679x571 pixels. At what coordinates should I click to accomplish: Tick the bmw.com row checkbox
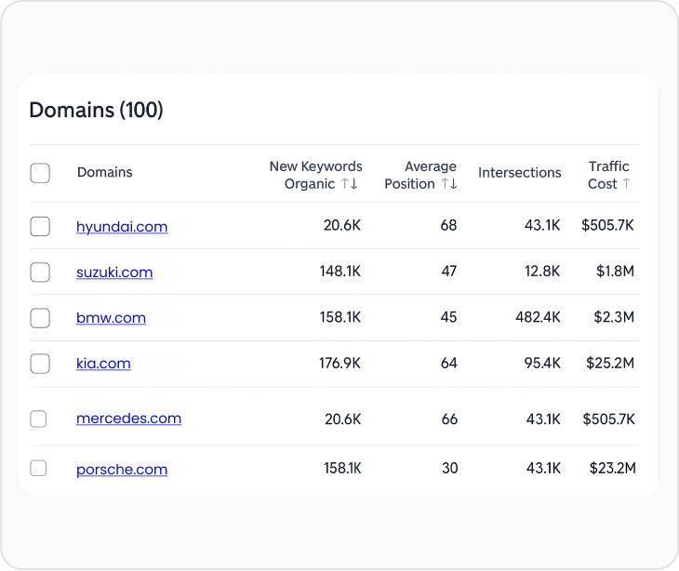click(40, 318)
